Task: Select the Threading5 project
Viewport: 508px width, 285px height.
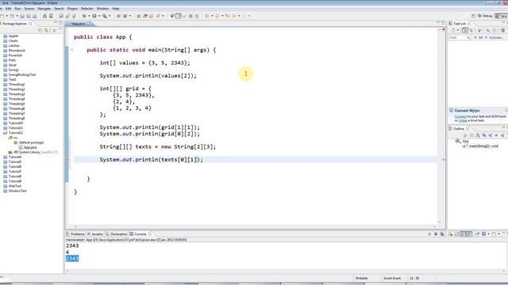Action: (14, 104)
